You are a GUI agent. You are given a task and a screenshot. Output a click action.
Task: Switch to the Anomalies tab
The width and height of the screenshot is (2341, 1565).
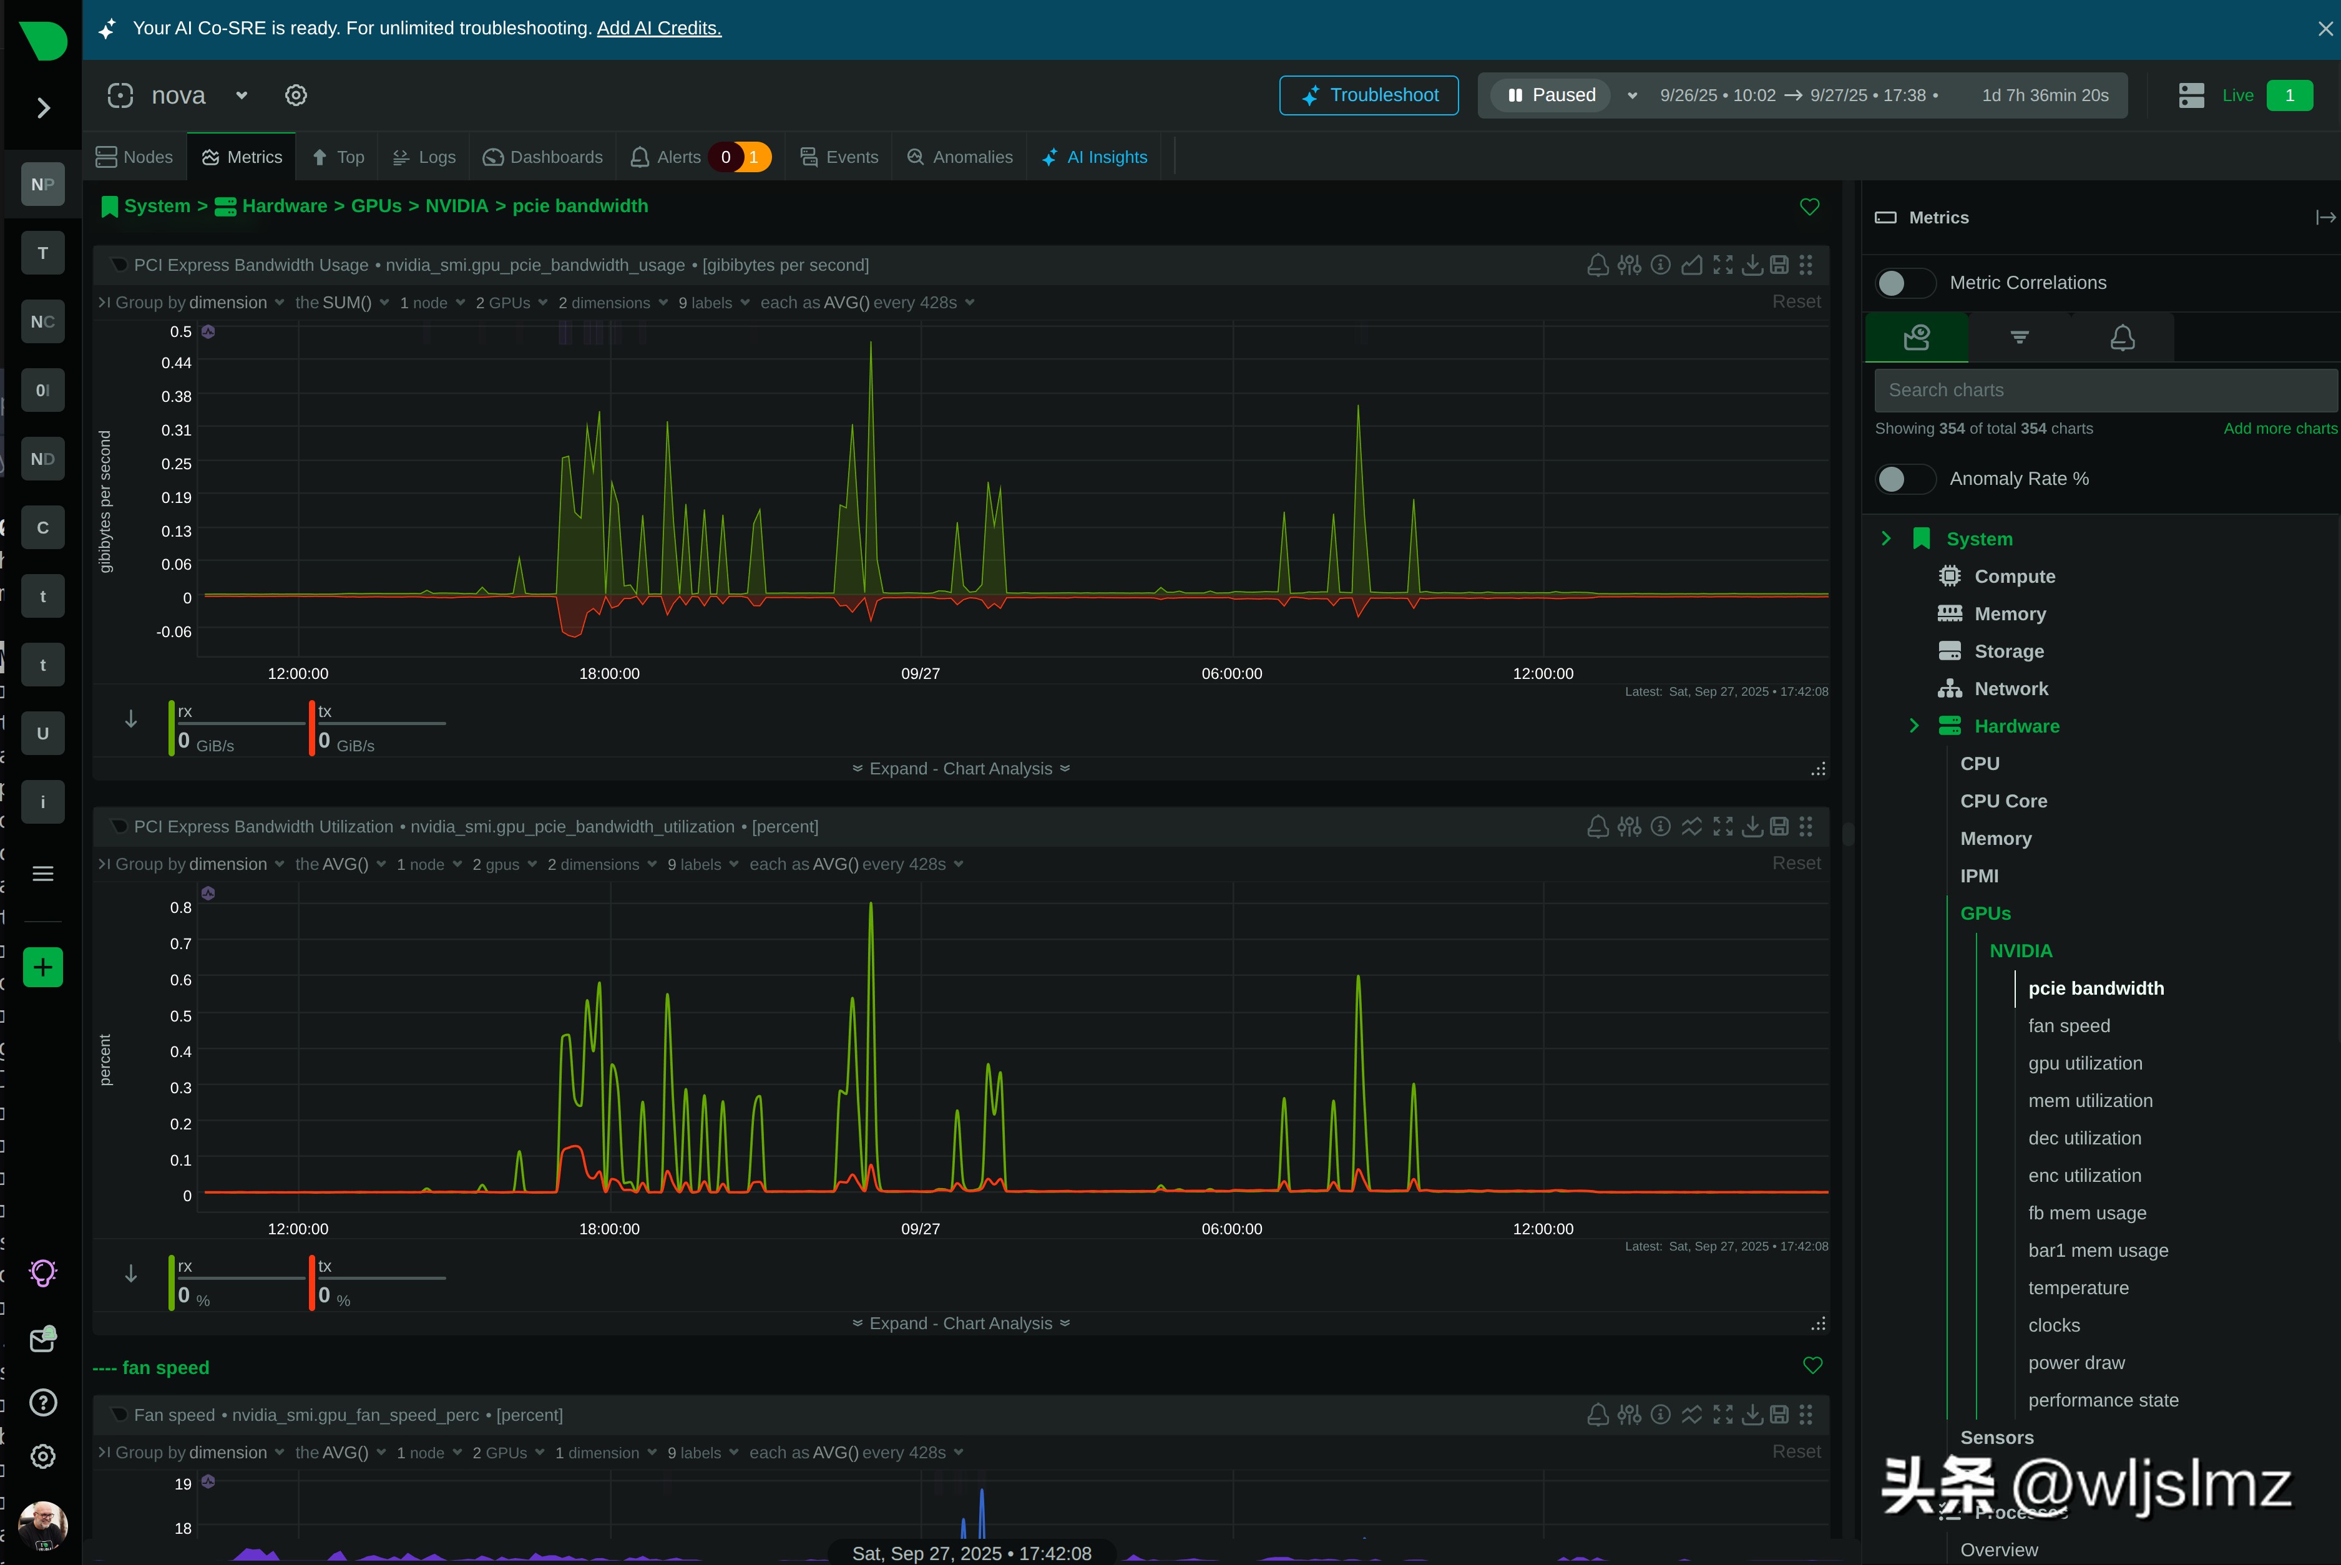tap(959, 157)
